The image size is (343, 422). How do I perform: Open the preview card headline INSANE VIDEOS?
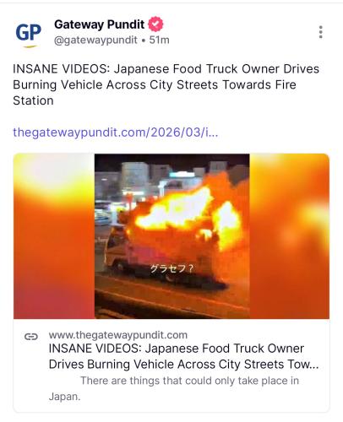click(x=183, y=356)
